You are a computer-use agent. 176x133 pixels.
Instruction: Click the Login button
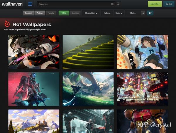tap(169, 4)
